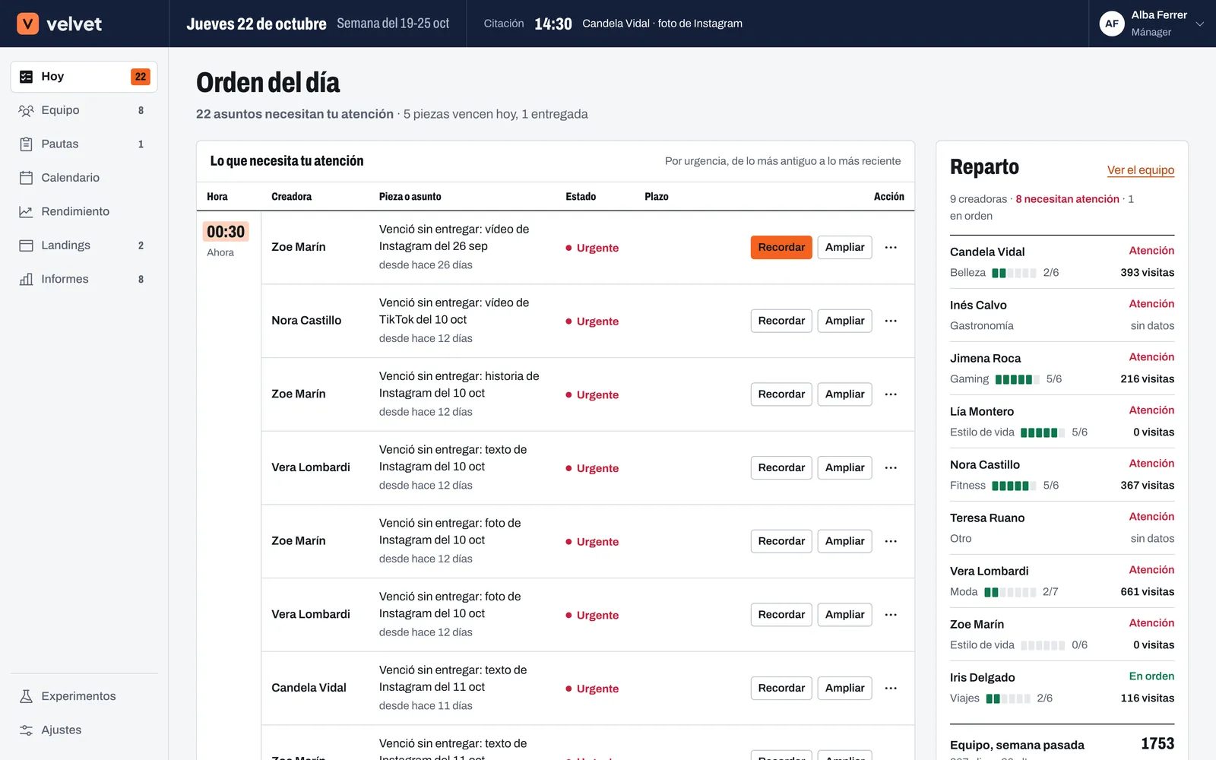Click citation 'Candela Vidal · foto de Instagram'

pos(662,24)
